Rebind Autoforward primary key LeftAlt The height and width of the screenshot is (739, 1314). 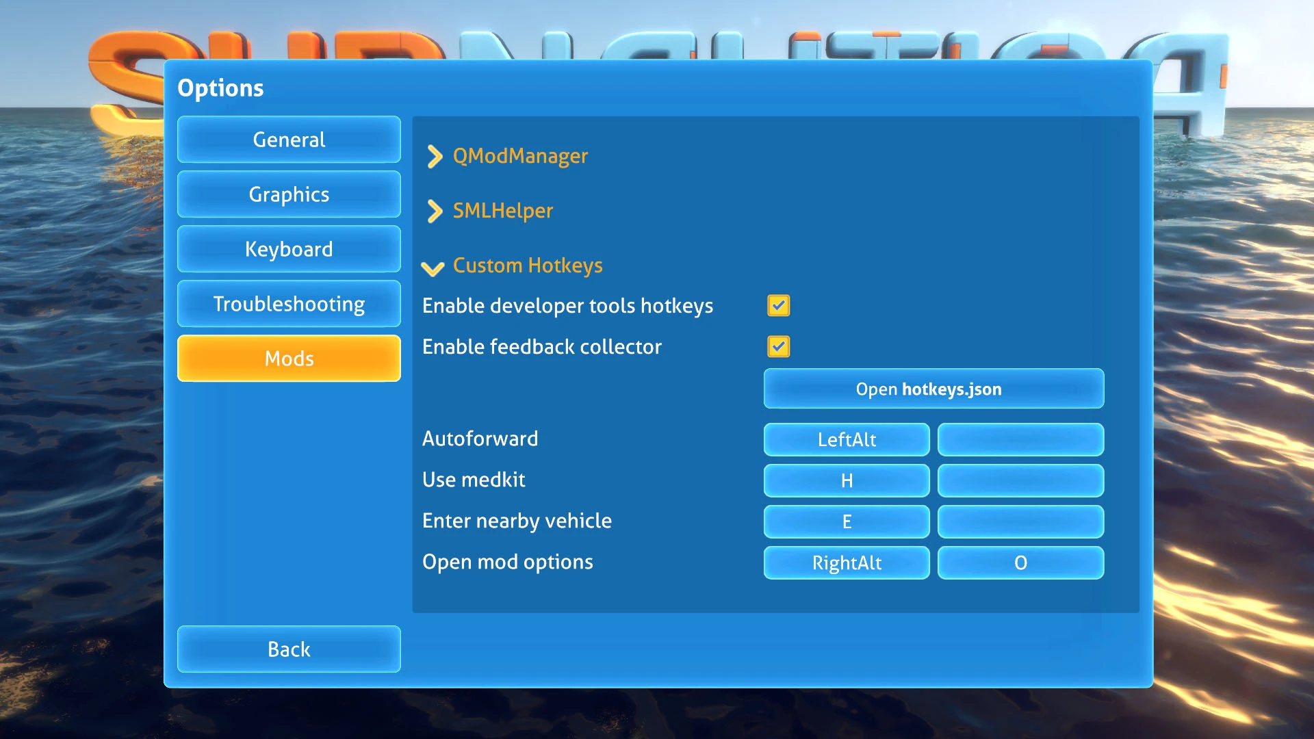click(846, 439)
